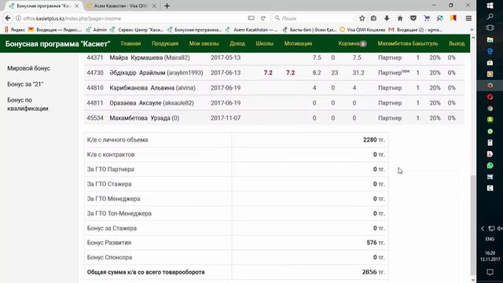Viewport: 503px width, 283px height.
Task: Open the Visa QIWI Кошелек bookmark
Action: (x=363, y=30)
